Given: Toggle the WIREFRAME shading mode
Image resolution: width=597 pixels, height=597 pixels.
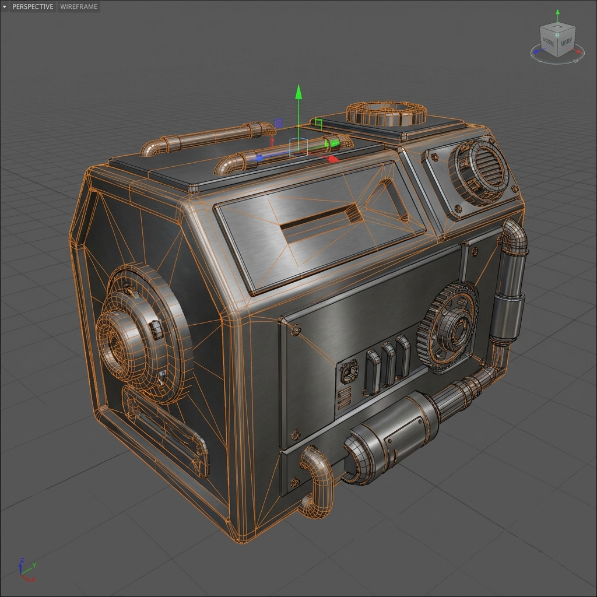Looking at the screenshot, I should tap(78, 7).
